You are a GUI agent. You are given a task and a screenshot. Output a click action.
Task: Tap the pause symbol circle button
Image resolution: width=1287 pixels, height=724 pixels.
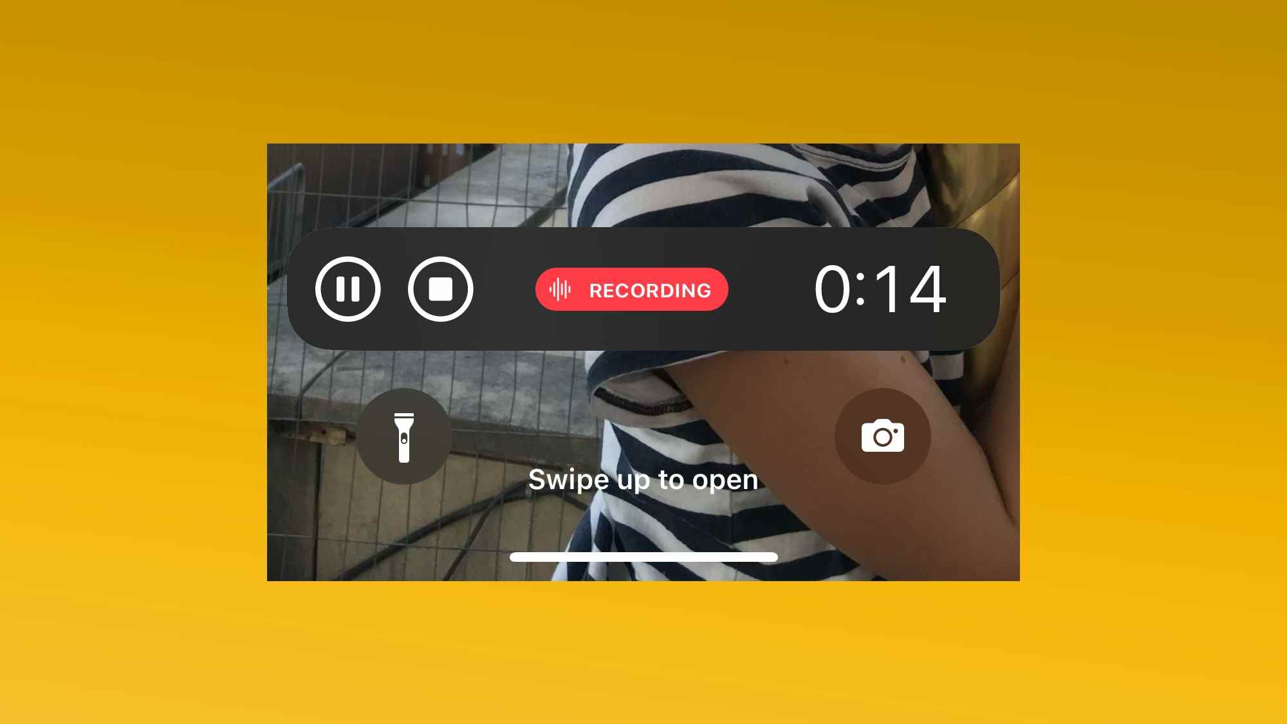click(349, 288)
